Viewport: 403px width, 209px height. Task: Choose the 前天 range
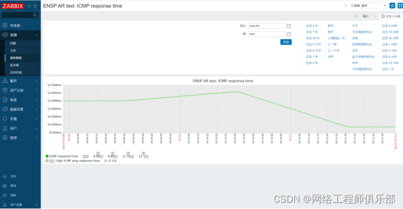(x=330, y=32)
